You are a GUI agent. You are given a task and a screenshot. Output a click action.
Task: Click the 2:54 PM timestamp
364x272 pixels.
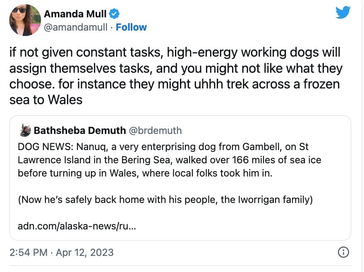tap(28, 252)
